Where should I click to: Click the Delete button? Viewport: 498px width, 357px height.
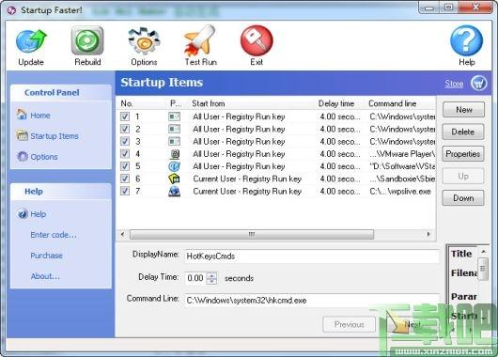462,132
